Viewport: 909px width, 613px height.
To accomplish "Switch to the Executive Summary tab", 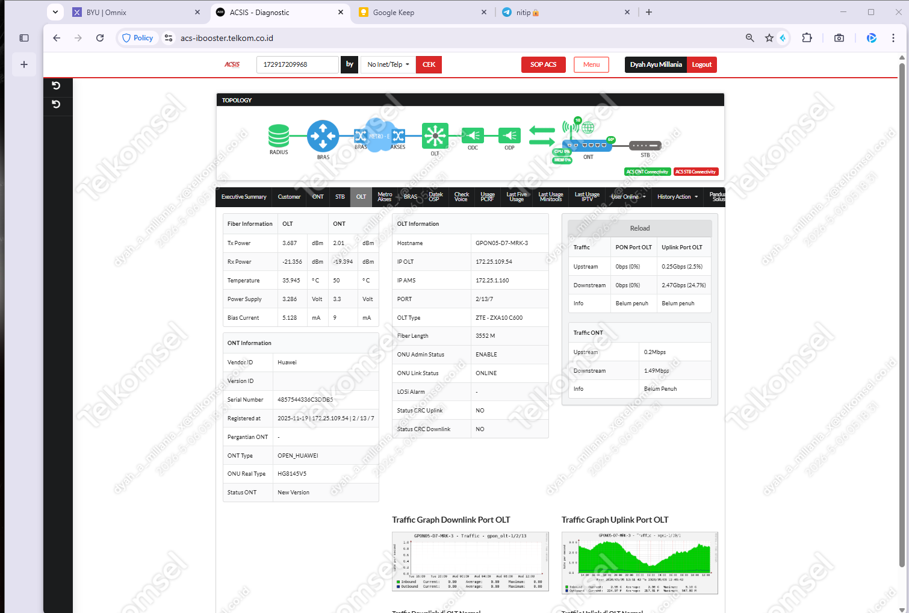I will [244, 197].
